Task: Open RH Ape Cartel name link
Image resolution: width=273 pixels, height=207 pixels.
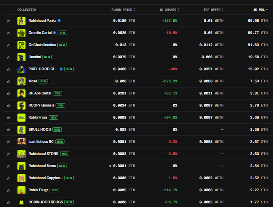Action: 40,93
